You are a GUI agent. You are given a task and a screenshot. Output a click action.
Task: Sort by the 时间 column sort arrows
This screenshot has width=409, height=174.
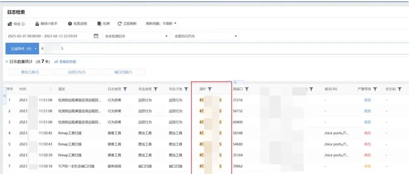[51, 89]
